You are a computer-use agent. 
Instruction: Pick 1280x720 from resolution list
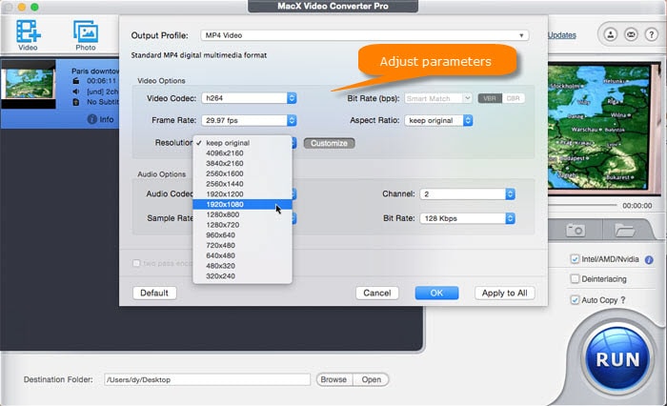242,225
